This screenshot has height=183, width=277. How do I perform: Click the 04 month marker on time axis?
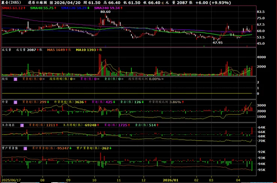tap(238, 180)
